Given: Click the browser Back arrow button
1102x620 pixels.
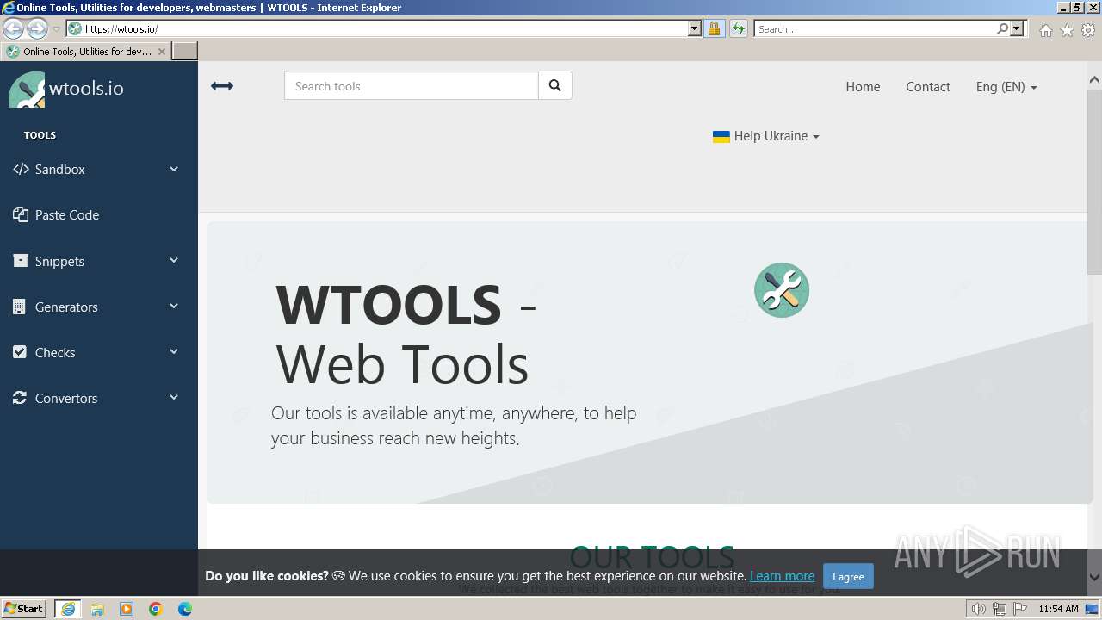Looking at the screenshot, I should click(13, 28).
